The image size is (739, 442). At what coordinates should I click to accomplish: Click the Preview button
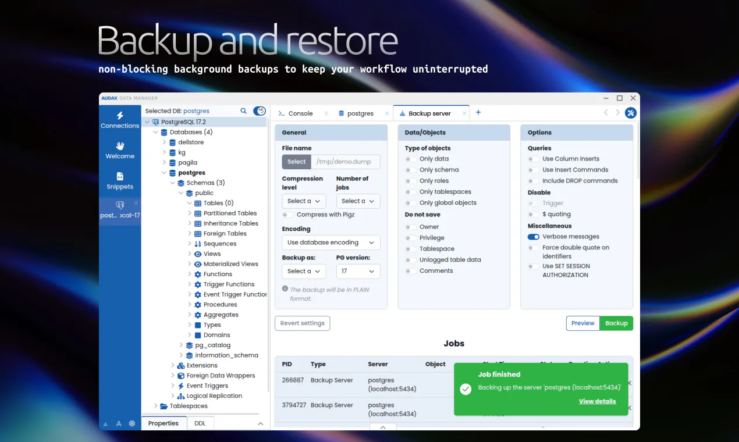point(583,323)
